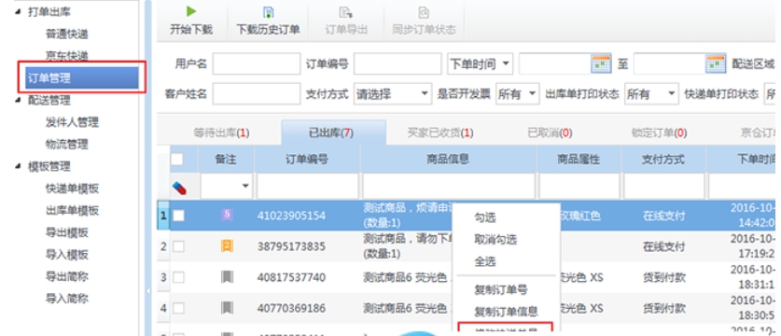The image size is (781, 336).
Task: Open 快递单模板 in the sidebar
Action: click(x=72, y=189)
